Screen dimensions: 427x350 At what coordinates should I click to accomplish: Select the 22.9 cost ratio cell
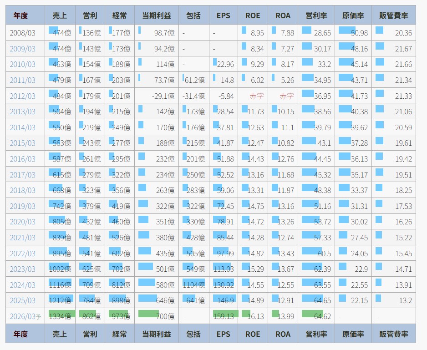(x=353, y=269)
